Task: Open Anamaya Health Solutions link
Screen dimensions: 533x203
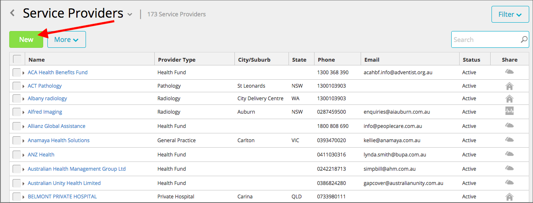Action: (59, 141)
